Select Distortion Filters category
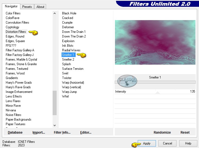 16,32
